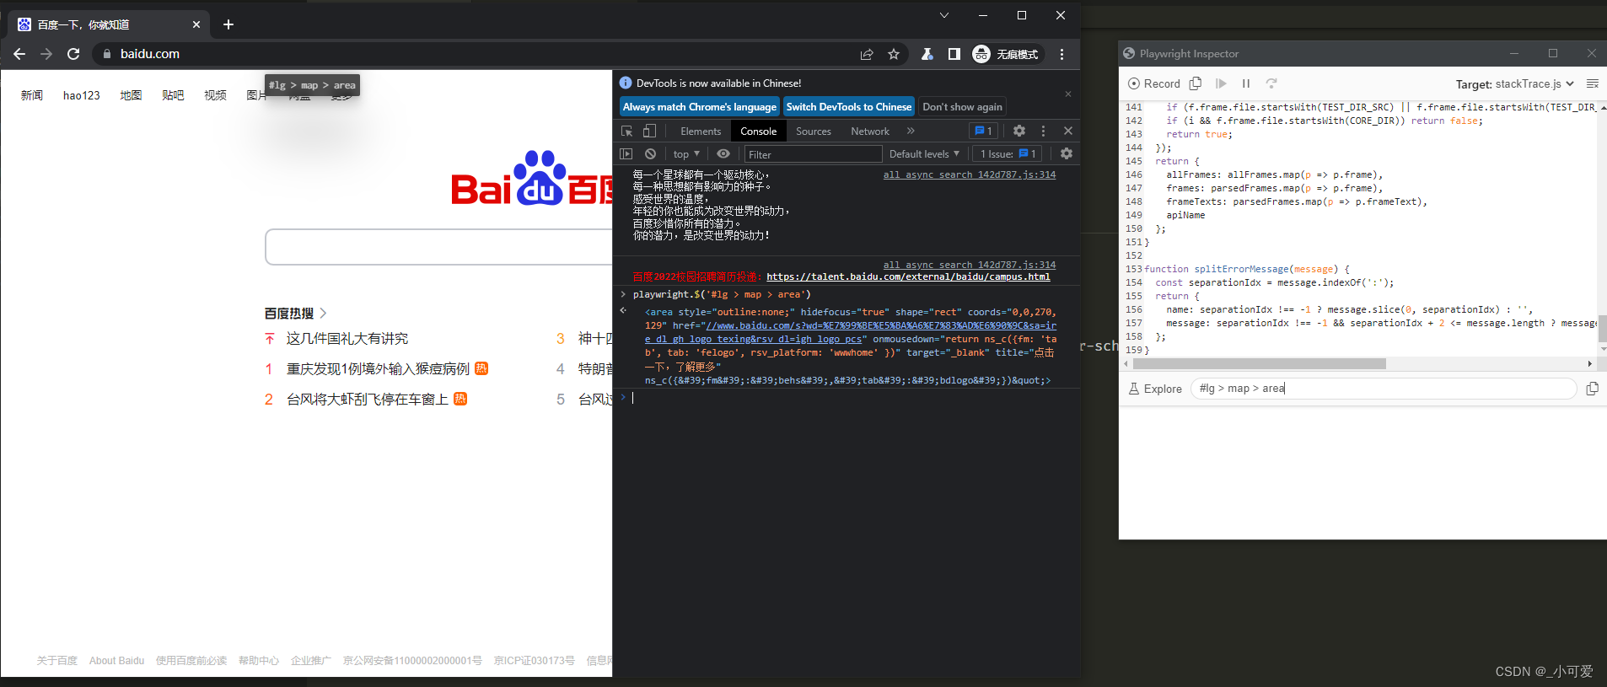Click the share page icon in address bar
The width and height of the screenshot is (1607, 687).
pos(867,54)
